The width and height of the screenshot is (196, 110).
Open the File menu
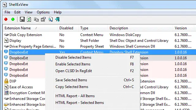pos(7,12)
